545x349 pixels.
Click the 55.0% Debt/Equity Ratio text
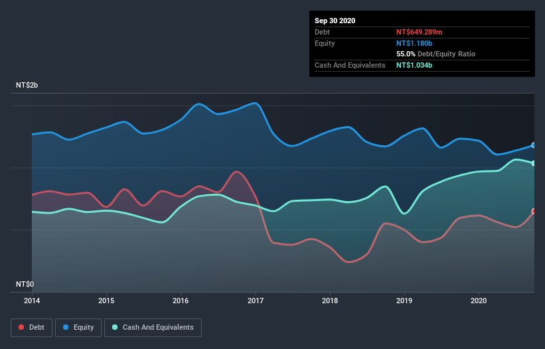tap(435, 54)
